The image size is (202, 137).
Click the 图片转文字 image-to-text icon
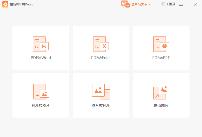125,4
